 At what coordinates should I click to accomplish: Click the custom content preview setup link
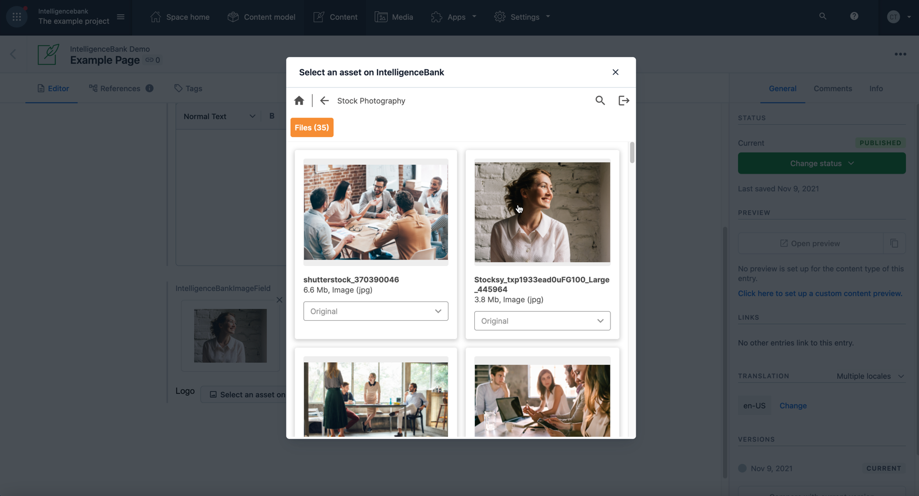pos(820,293)
